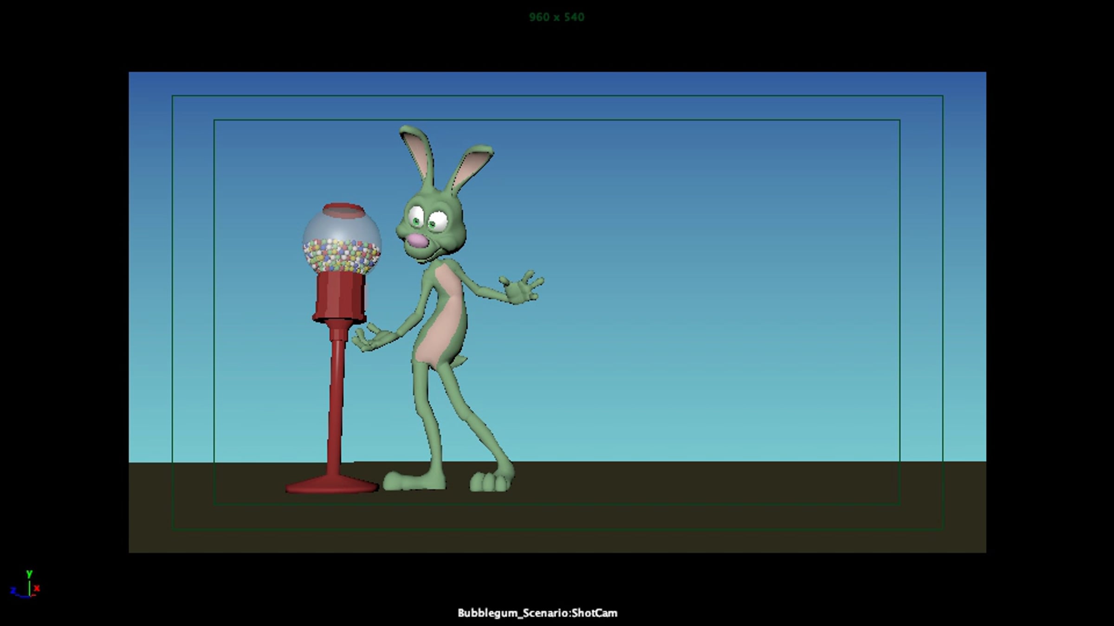
Task: Select the rabbit's shorter right ear
Action: pos(471,167)
